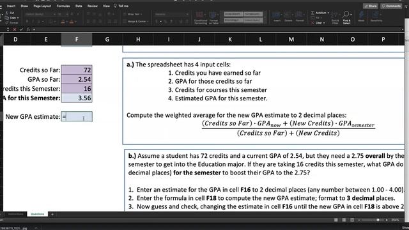409x230 pixels.
Task: Open the View ribbon tab
Action: click(106, 6)
